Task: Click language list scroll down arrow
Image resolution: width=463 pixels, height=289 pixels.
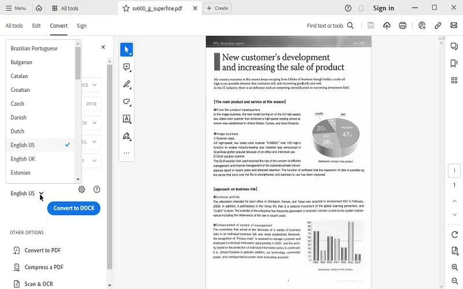Action: pyautogui.click(x=78, y=179)
